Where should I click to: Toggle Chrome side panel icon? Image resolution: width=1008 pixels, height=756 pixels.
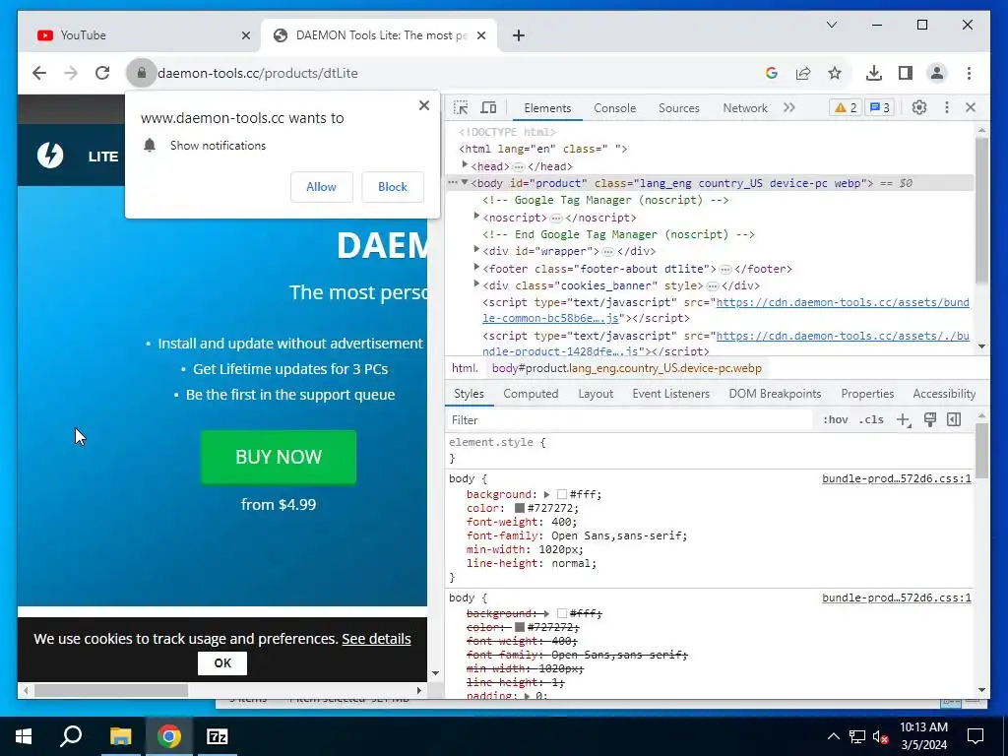coord(906,73)
